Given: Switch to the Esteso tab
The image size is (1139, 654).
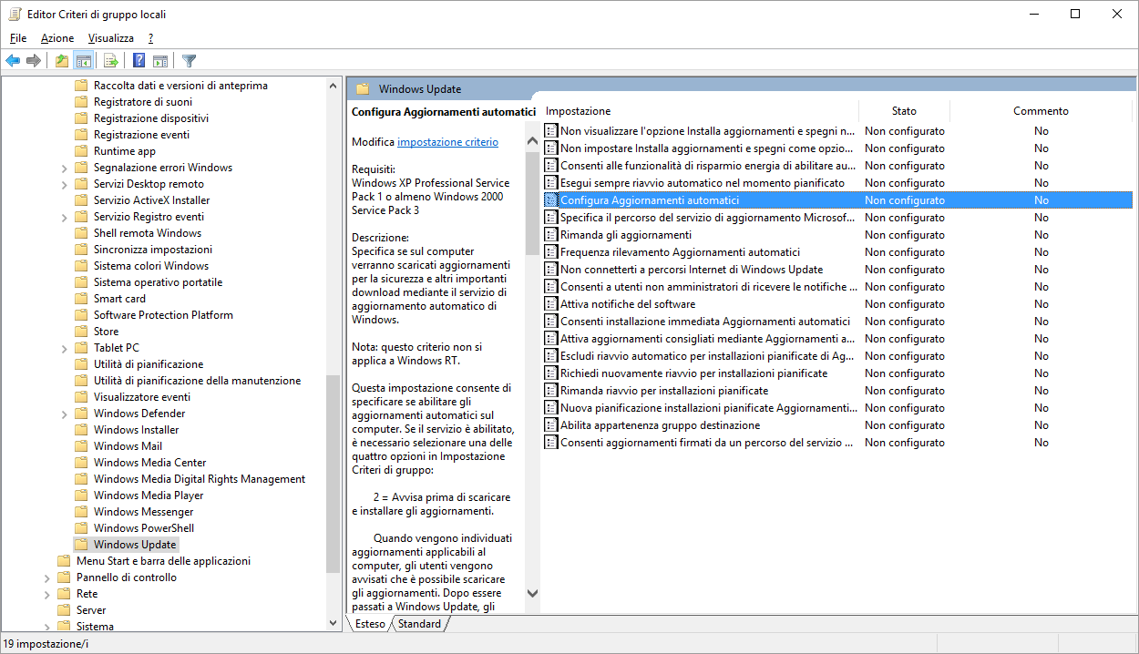Looking at the screenshot, I should 370,624.
